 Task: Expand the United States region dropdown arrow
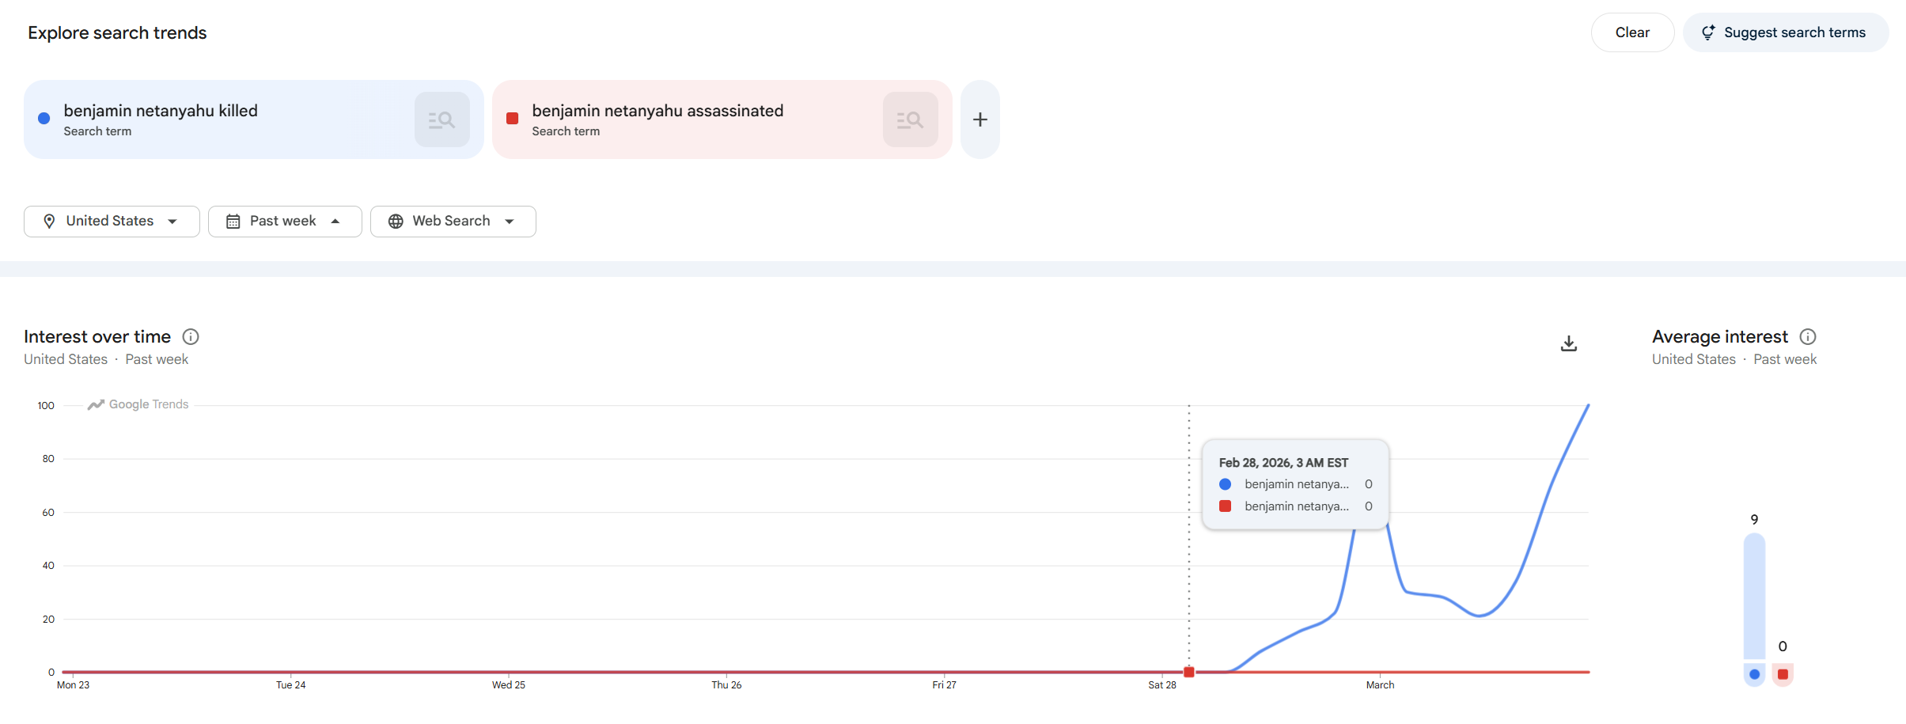(x=172, y=222)
